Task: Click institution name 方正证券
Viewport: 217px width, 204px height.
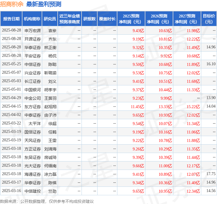Action: point(33,149)
